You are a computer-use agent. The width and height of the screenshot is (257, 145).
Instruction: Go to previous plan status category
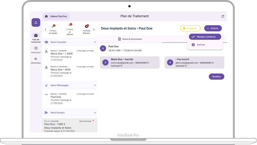(46, 30)
